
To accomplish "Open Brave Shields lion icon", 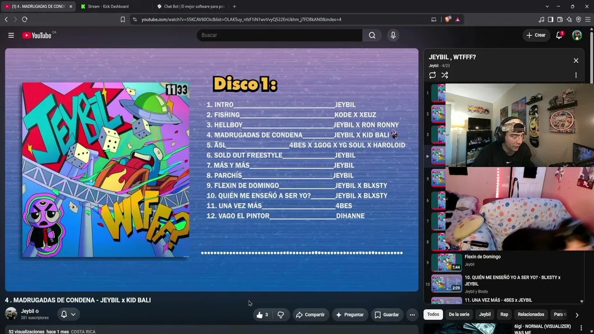I will point(447,19).
